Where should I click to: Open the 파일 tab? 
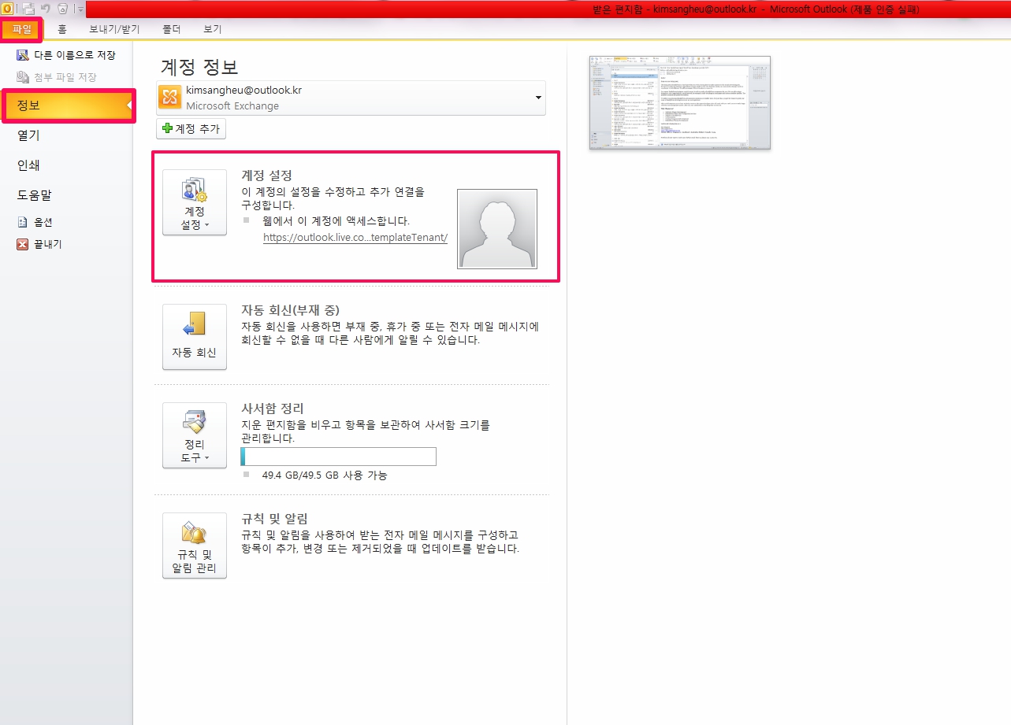[x=21, y=29]
